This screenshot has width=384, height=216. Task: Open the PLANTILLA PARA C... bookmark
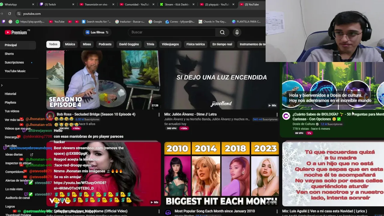(246, 22)
